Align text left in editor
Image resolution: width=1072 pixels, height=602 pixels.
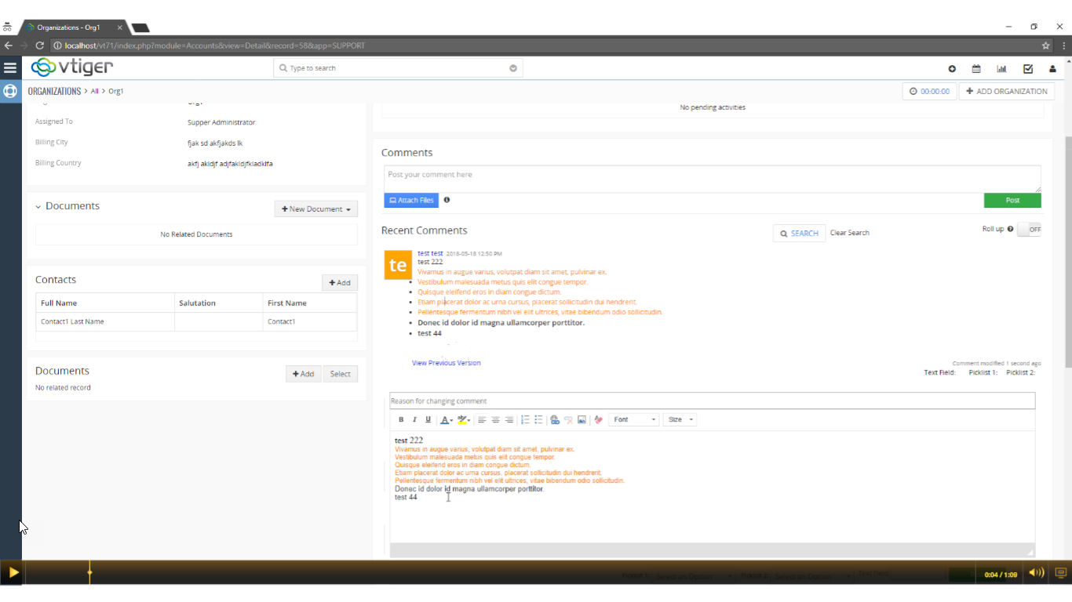tap(482, 420)
